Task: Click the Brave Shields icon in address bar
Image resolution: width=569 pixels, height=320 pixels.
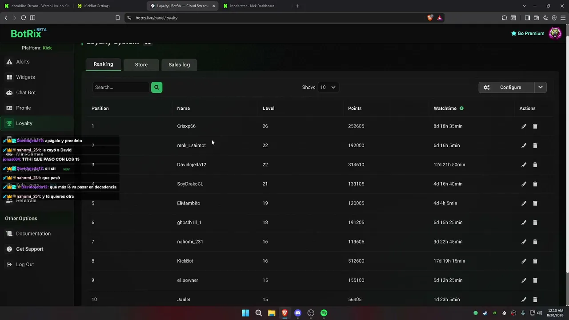Action: pyautogui.click(x=430, y=18)
